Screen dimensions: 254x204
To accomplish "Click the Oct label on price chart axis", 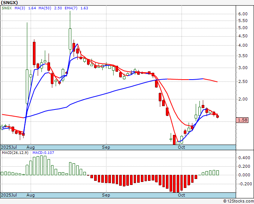I will click(181, 147).
